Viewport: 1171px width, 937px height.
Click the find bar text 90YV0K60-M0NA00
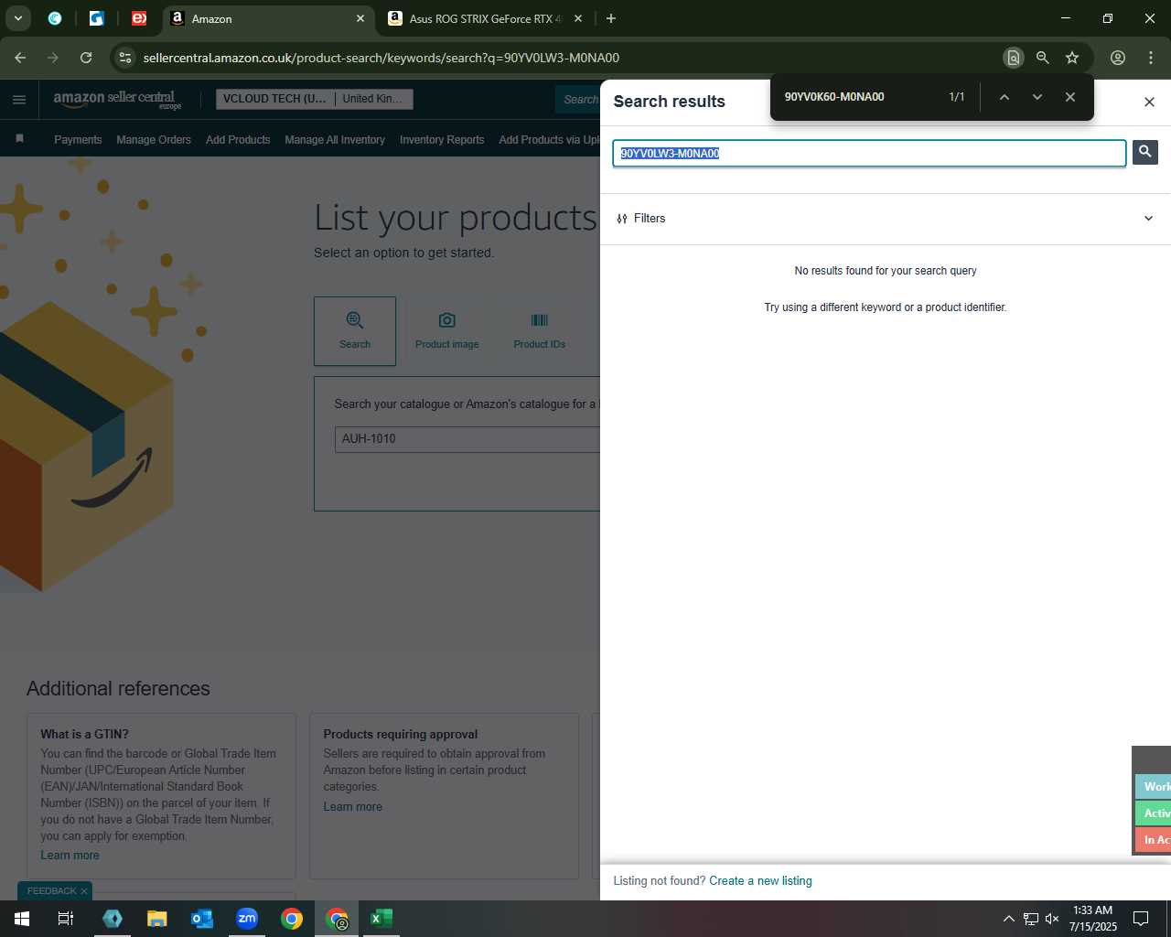[x=833, y=97]
